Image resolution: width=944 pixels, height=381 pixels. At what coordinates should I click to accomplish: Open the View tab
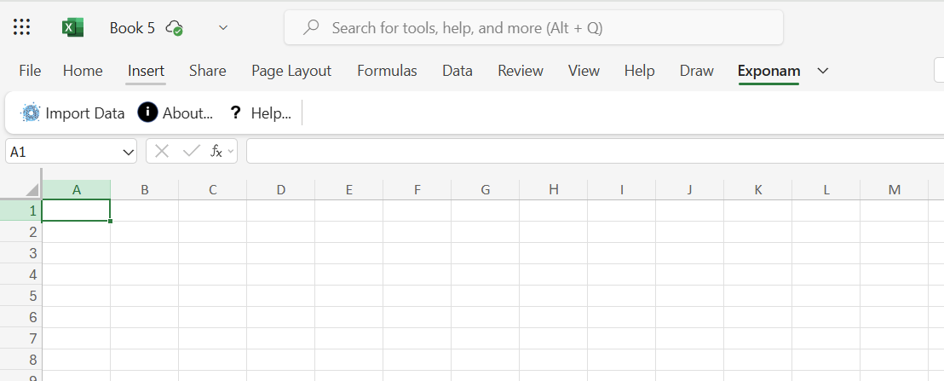click(x=584, y=71)
